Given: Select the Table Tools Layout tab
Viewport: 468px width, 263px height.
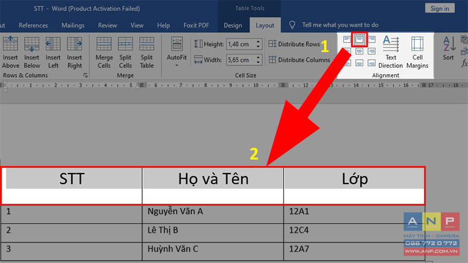Looking at the screenshot, I should pyautogui.click(x=265, y=25).
